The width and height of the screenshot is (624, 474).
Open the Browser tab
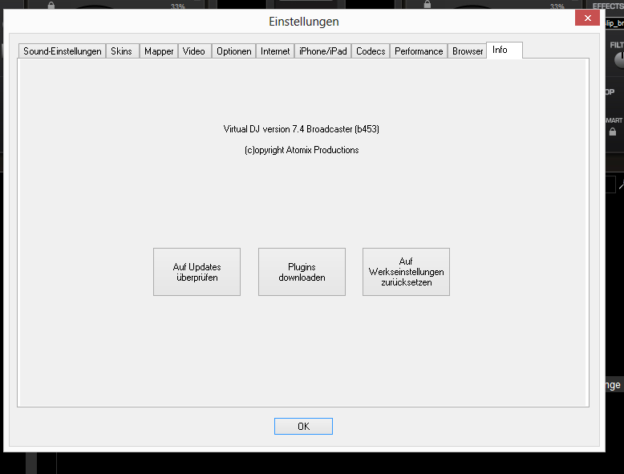[468, 51]
